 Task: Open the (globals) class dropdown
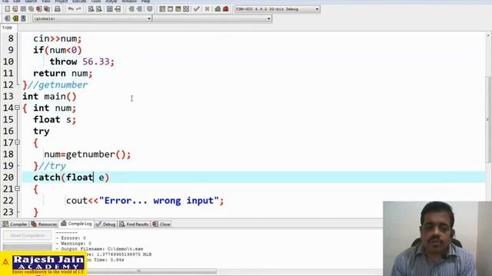coord(92,18)
